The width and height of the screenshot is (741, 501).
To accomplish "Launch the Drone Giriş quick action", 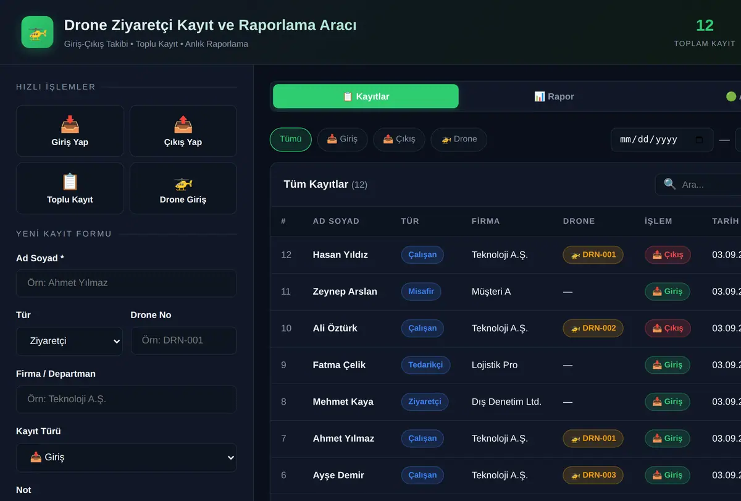I will 183,188.
